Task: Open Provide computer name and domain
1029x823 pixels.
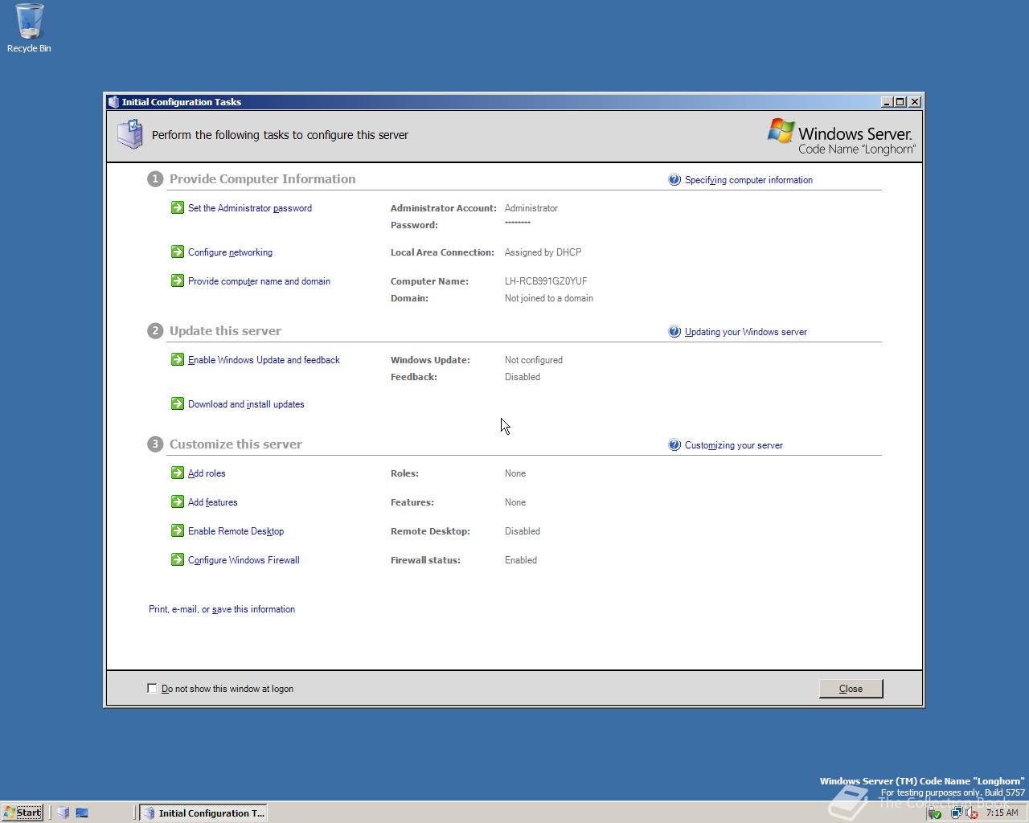Action: click(x=259, y=281)
